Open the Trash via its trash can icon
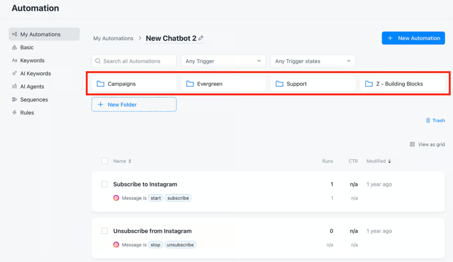Viewport: 453px width, 262px height. coord(428,120)
